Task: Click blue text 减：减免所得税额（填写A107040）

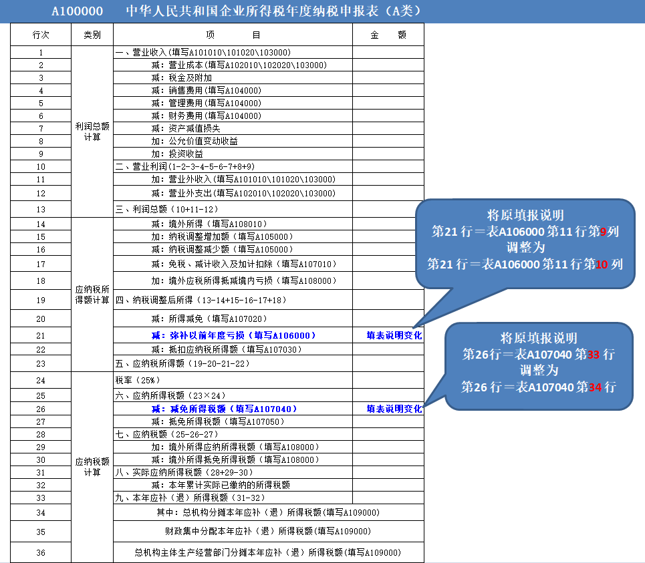Action: point(224,409)
